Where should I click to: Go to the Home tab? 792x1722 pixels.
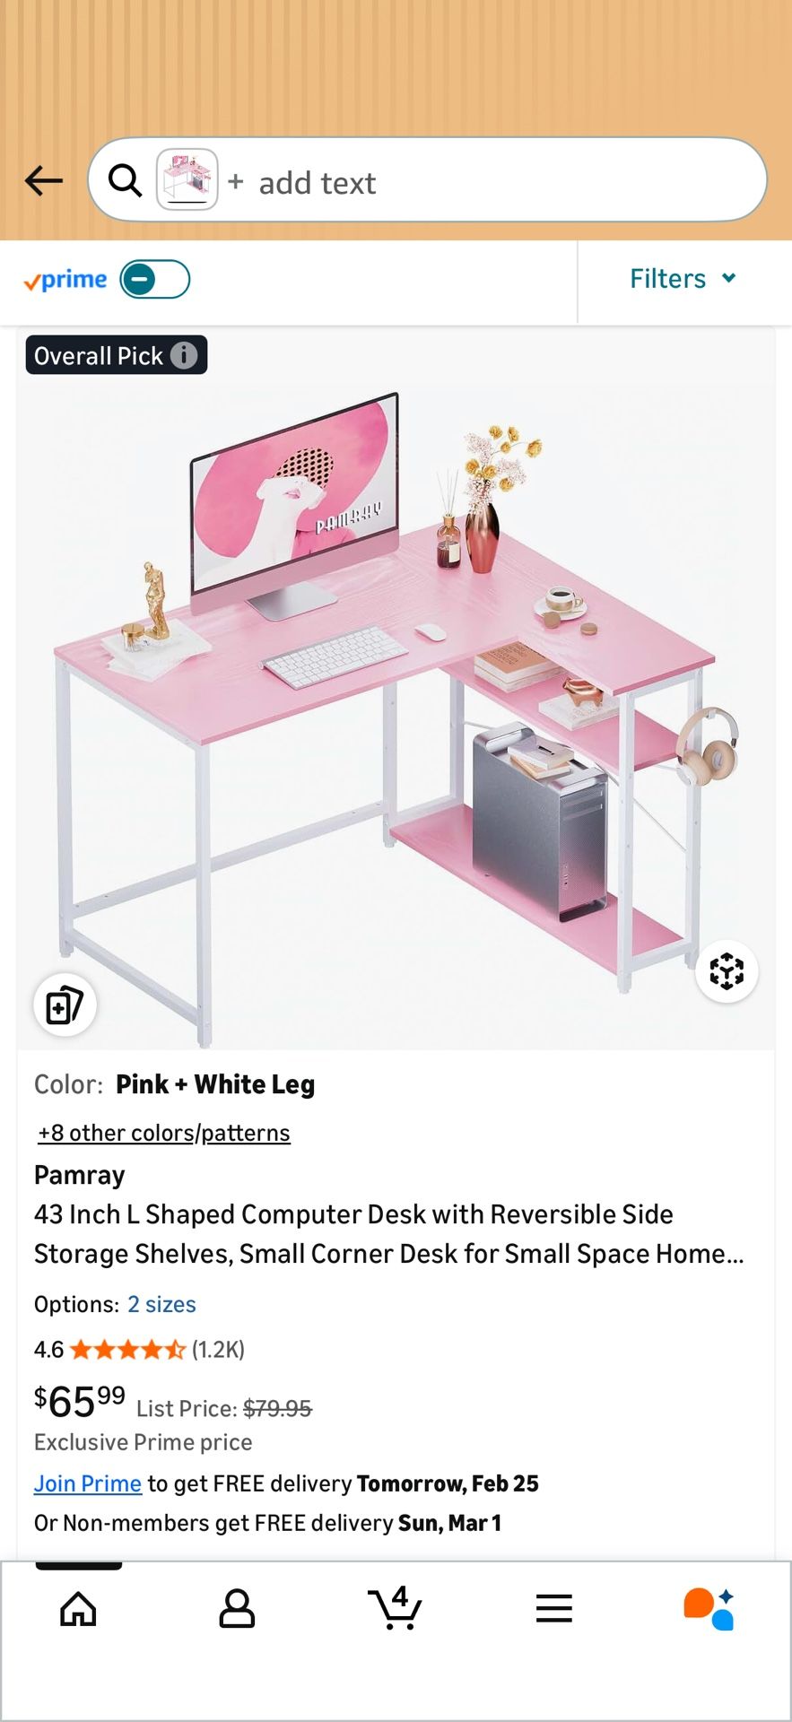coord(78,1609)
